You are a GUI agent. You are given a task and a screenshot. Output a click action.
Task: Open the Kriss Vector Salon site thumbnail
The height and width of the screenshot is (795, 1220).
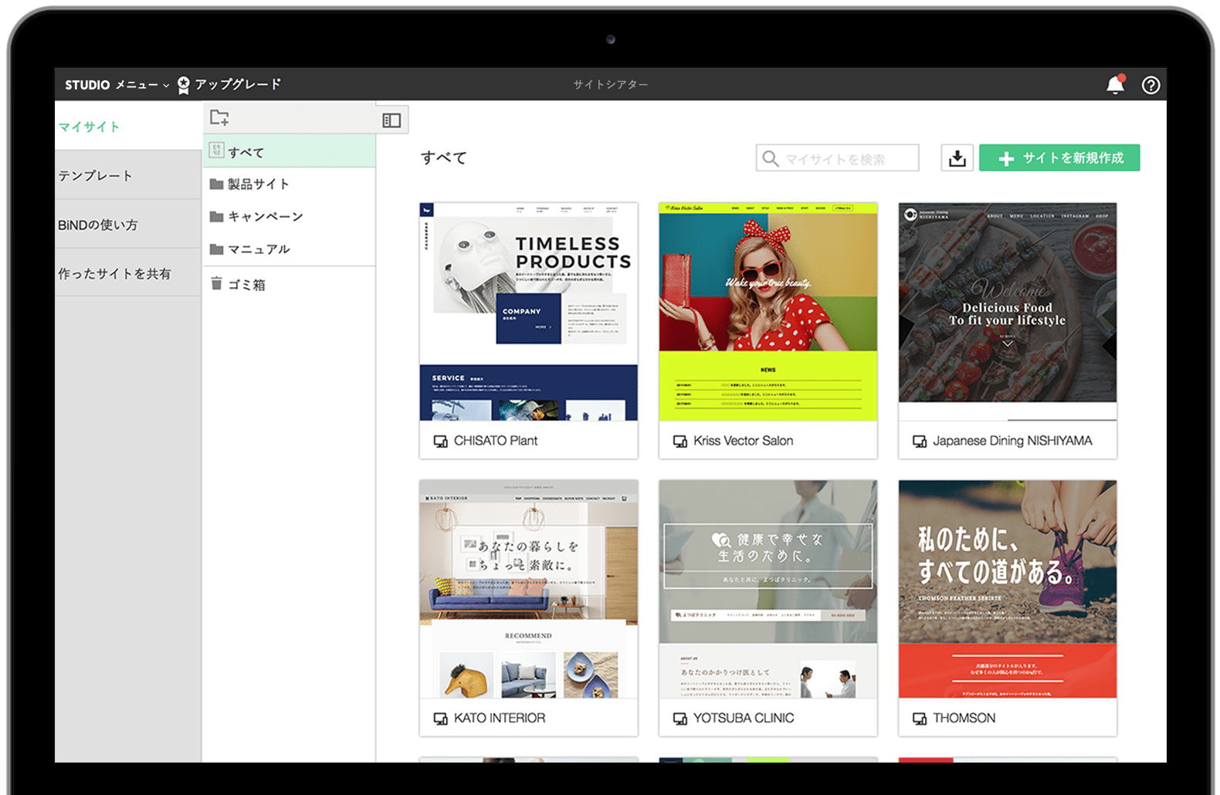tap(768, 312)
